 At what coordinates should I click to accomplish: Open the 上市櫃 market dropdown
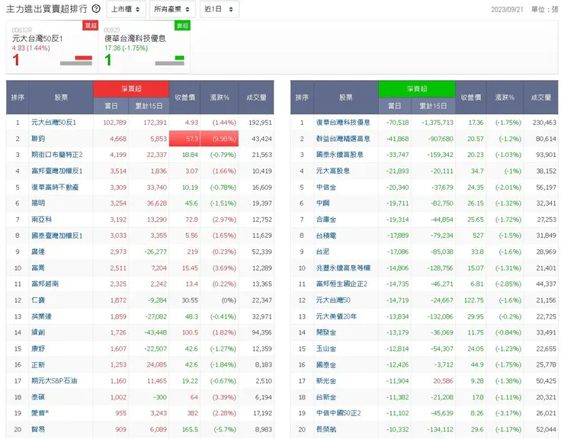126,9
